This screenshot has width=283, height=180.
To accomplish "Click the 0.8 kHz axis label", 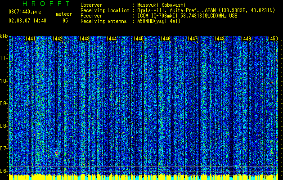I will pos(4,126).
